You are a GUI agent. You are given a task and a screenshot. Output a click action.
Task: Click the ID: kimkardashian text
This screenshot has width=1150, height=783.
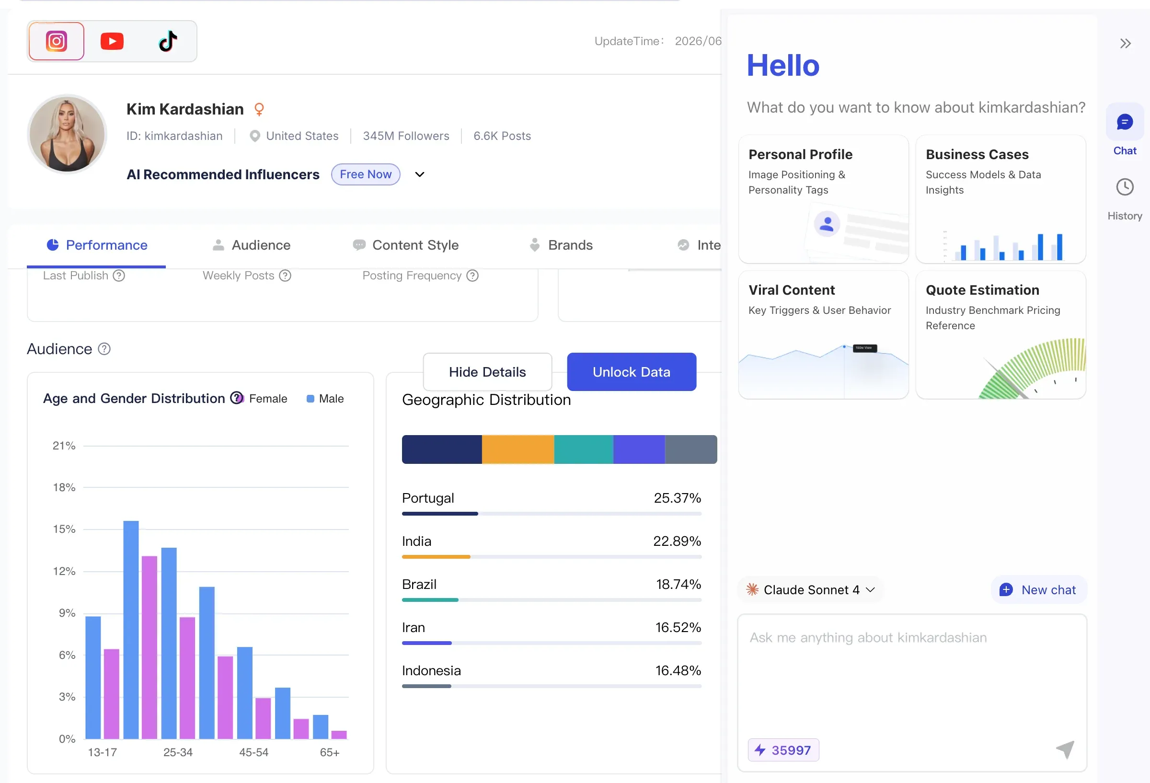click(174, 136)
